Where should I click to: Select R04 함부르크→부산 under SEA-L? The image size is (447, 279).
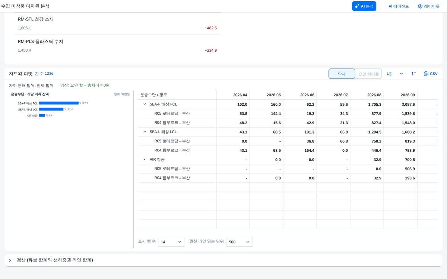[172, 150]
